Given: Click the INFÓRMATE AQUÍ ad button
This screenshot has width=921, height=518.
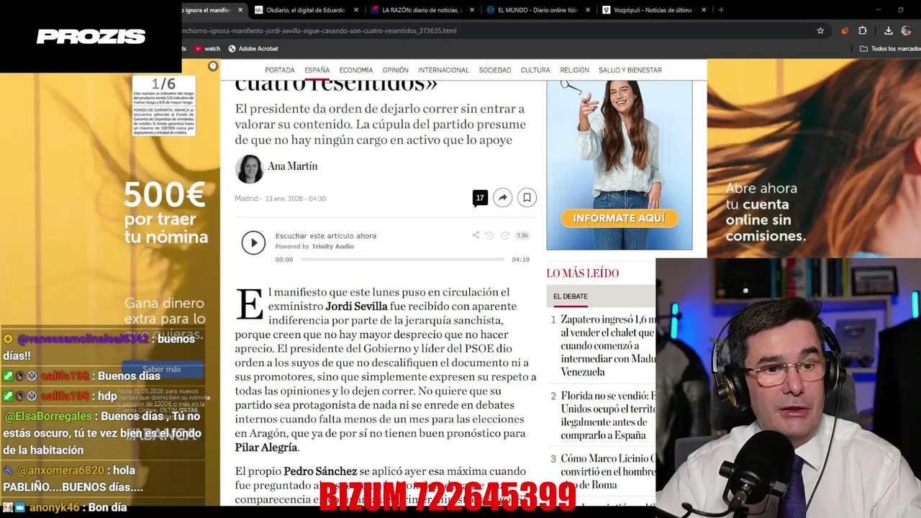Looking at the screenshot, I should (619, 218).
